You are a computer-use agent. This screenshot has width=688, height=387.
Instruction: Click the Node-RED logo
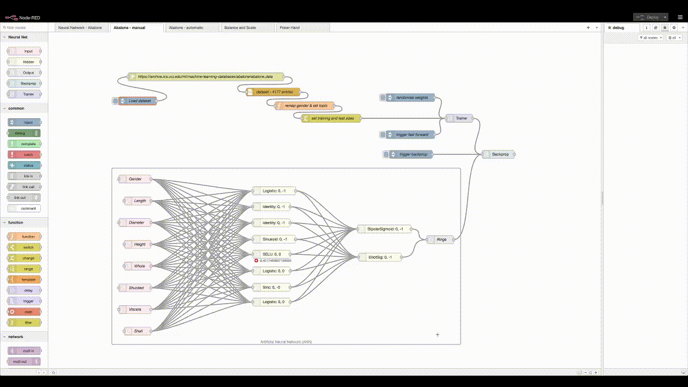[23, 17]
